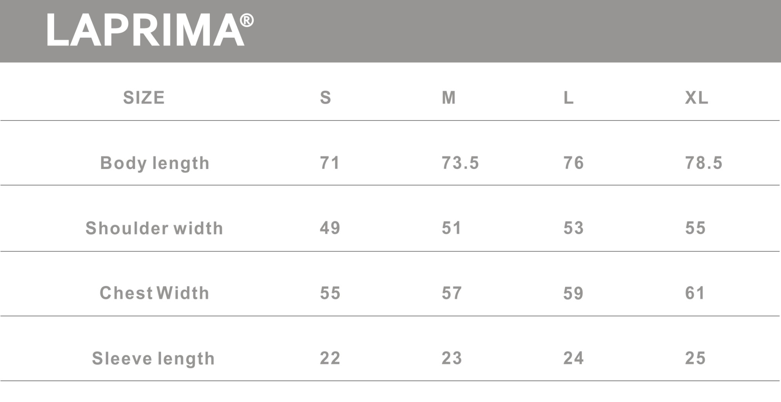Select chest width value 57

point(452,293)
